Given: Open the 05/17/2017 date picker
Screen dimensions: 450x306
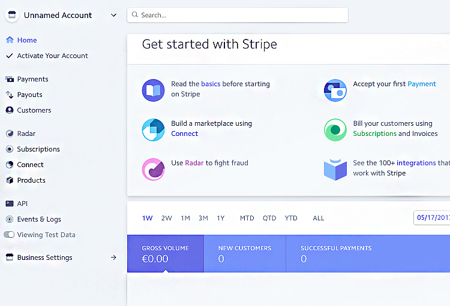Looking at the screenshot, I should pos(432,218).
